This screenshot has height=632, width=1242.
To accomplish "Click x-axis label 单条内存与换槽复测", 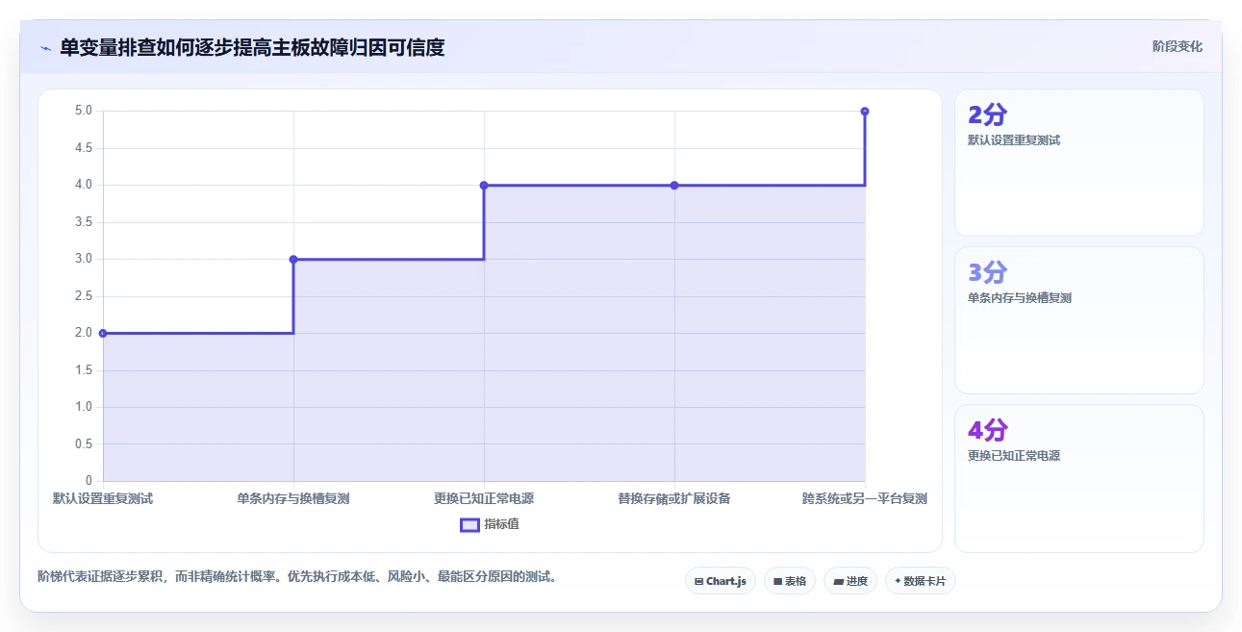I will [293, 498].
